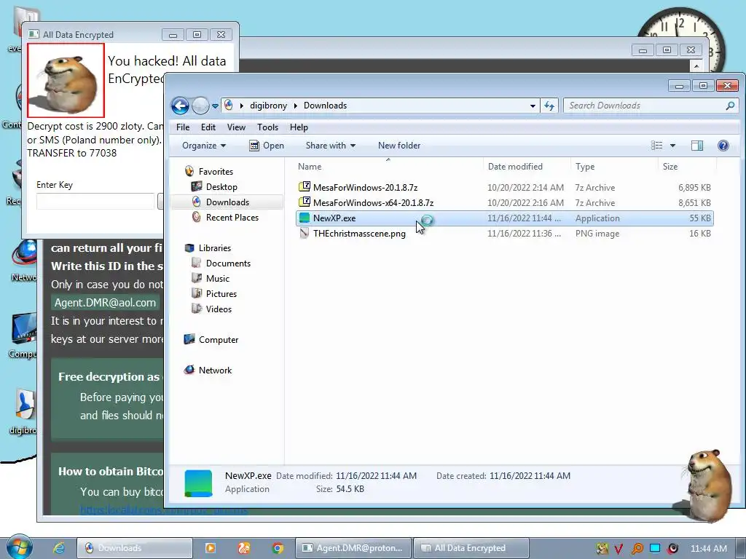This screenshot has height=559, width=746.
Task: Click the red V tray icon
Action: (x=619, y=549)
